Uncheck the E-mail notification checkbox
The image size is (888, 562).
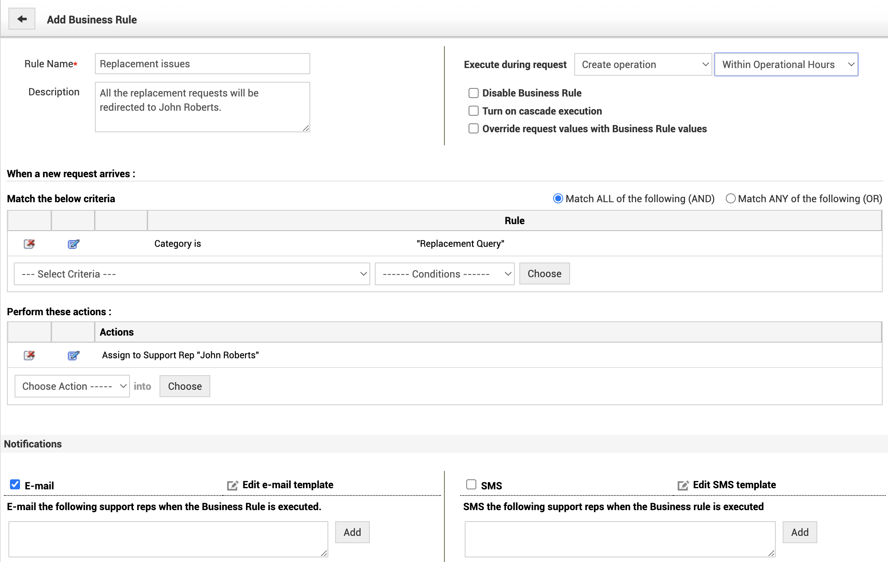pyautogui.click(x=15, y=484)
